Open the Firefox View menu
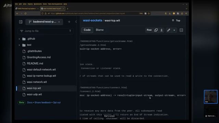The image size is (219, 123). [25, 4]
